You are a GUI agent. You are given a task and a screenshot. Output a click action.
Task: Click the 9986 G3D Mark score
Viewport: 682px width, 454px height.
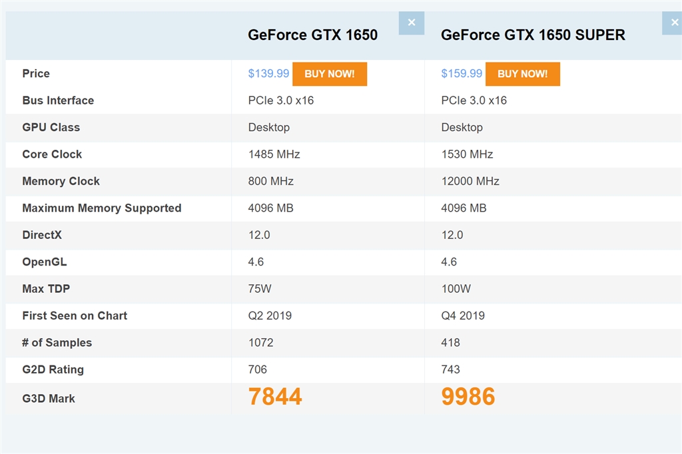click(468, 397)
